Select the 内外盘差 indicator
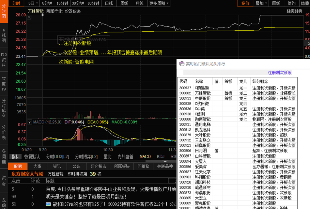The height and width of the screenshot is (209, 310). 126,157
